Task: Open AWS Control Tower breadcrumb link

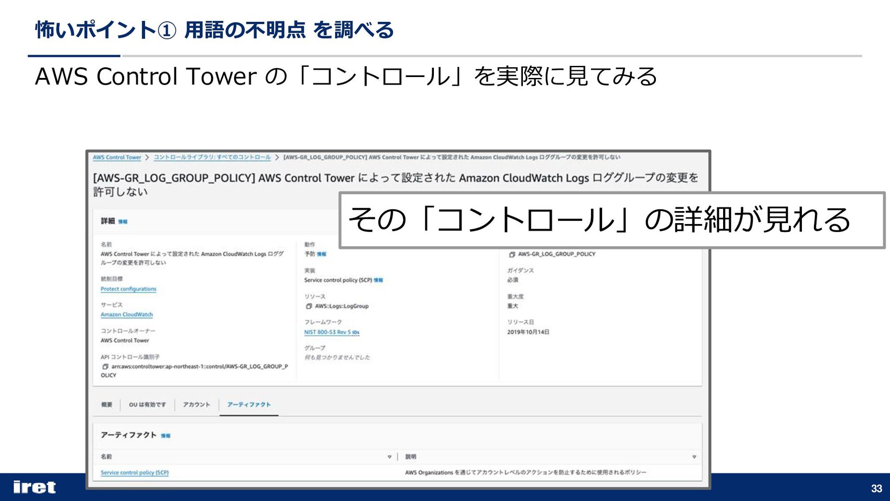Action: tap(117, 157)
